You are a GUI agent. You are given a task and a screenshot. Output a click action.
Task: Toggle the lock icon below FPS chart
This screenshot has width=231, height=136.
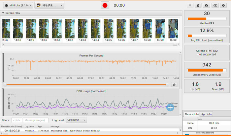point(174,84)
